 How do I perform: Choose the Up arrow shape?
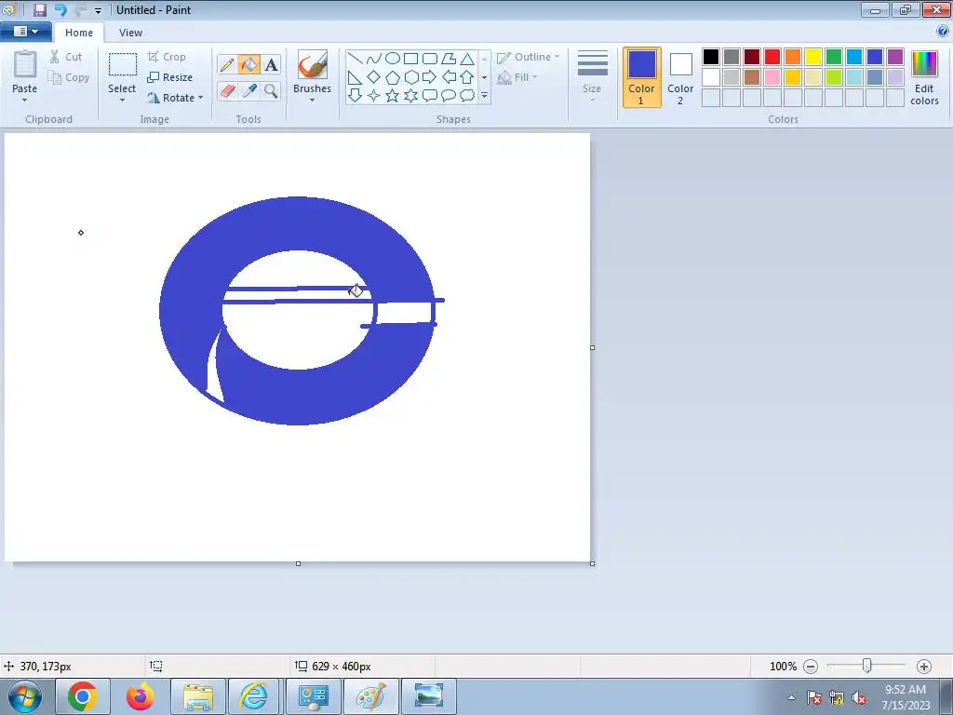[467, 77]
